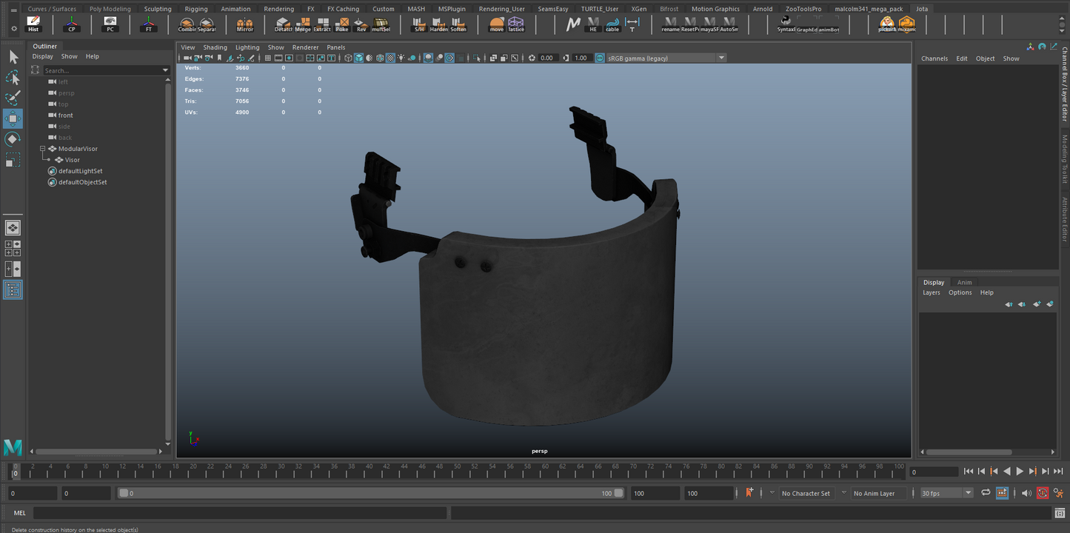Image resolution: width=1070 pixels, height=533 pixels.
Task: Toggle grid display in the viewport
Action: (267, 58)
